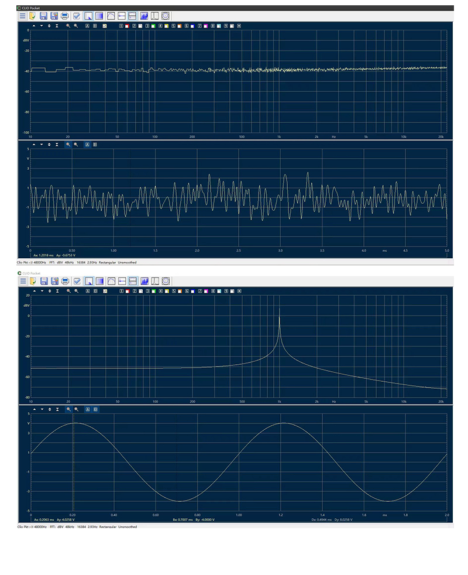Image resolution: width=468 pixels, height=575 pixels.
Task: Shift the 1 kHz spectrum curve up with the up arrow
Action: tap(35, 291)
